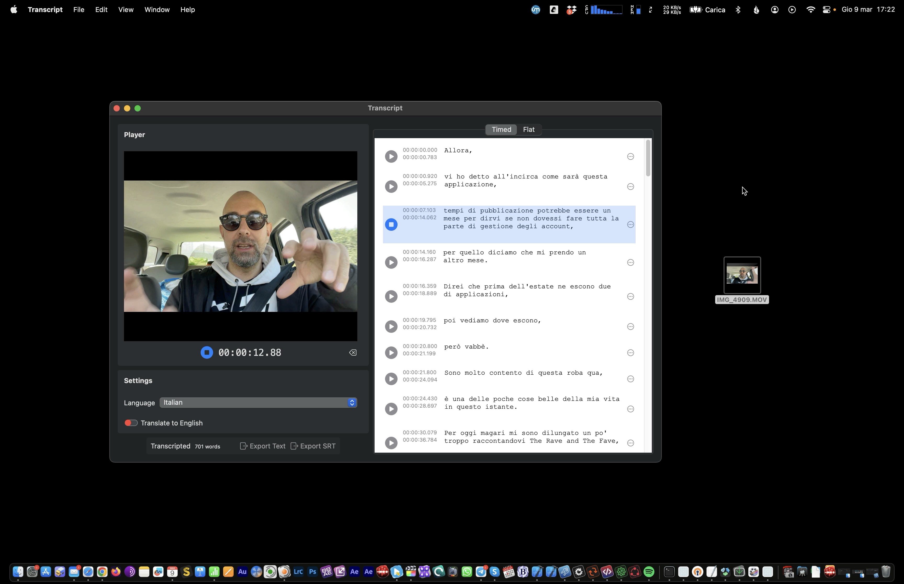Open the View menu
The image size is (904, 584).
(126, 9)
